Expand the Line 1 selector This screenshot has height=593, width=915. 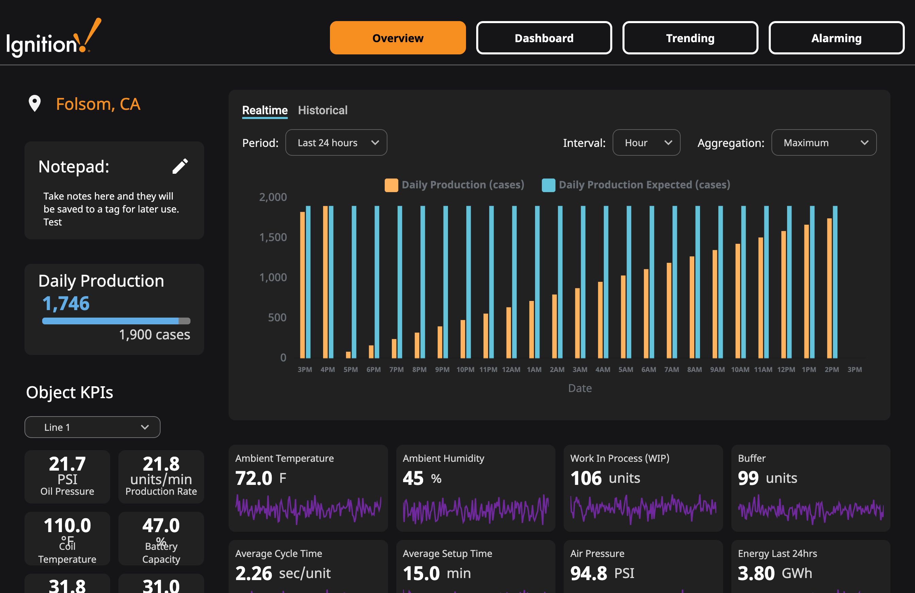(92, 427)
